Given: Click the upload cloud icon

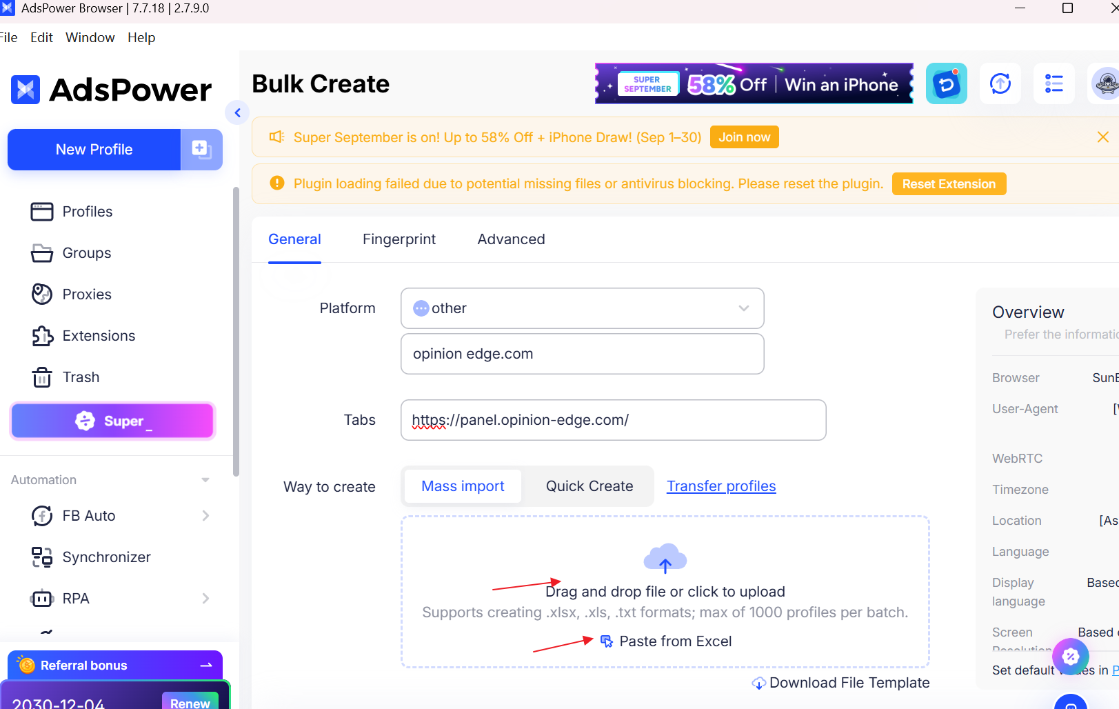Looking at the screenshot, I should pos(665,559).
